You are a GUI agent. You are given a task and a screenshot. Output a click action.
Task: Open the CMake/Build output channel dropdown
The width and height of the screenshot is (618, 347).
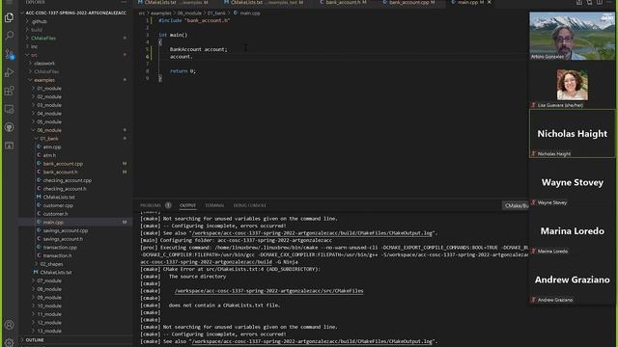(x=516, y=205)
